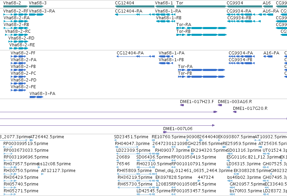
Task: Select the DME1-007L06 clone label
Action: (178, 128)
